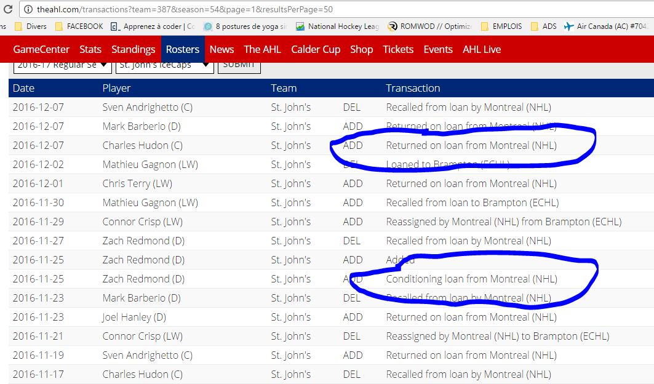Screen dimensions: 654x384
Task: Select Zach Redmond (D) on 2016-11-27
Action: [143, 241]
